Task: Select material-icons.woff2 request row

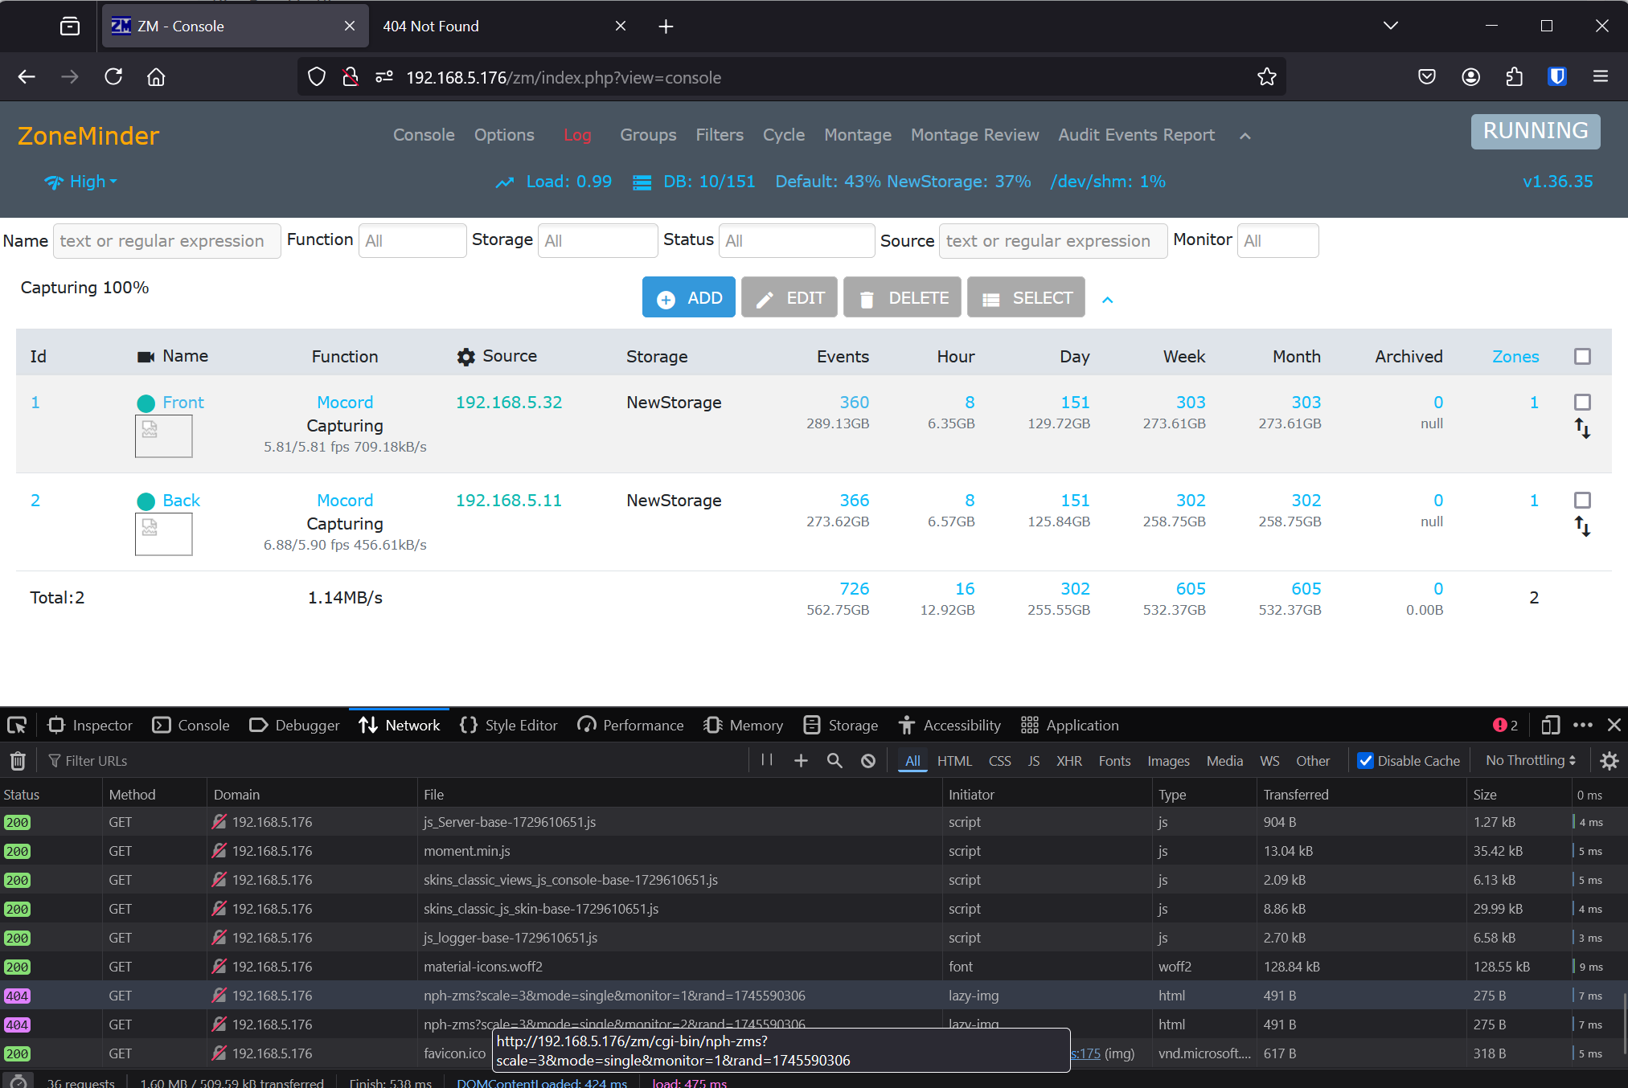Action: click(814, 967)
